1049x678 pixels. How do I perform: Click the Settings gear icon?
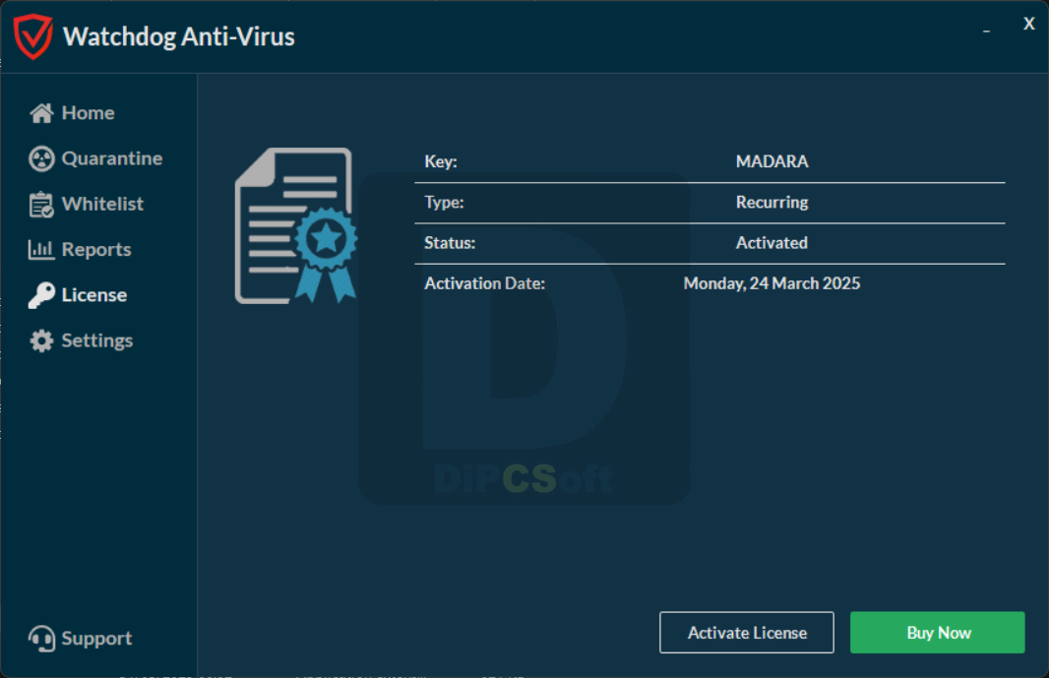pos(41,340)
